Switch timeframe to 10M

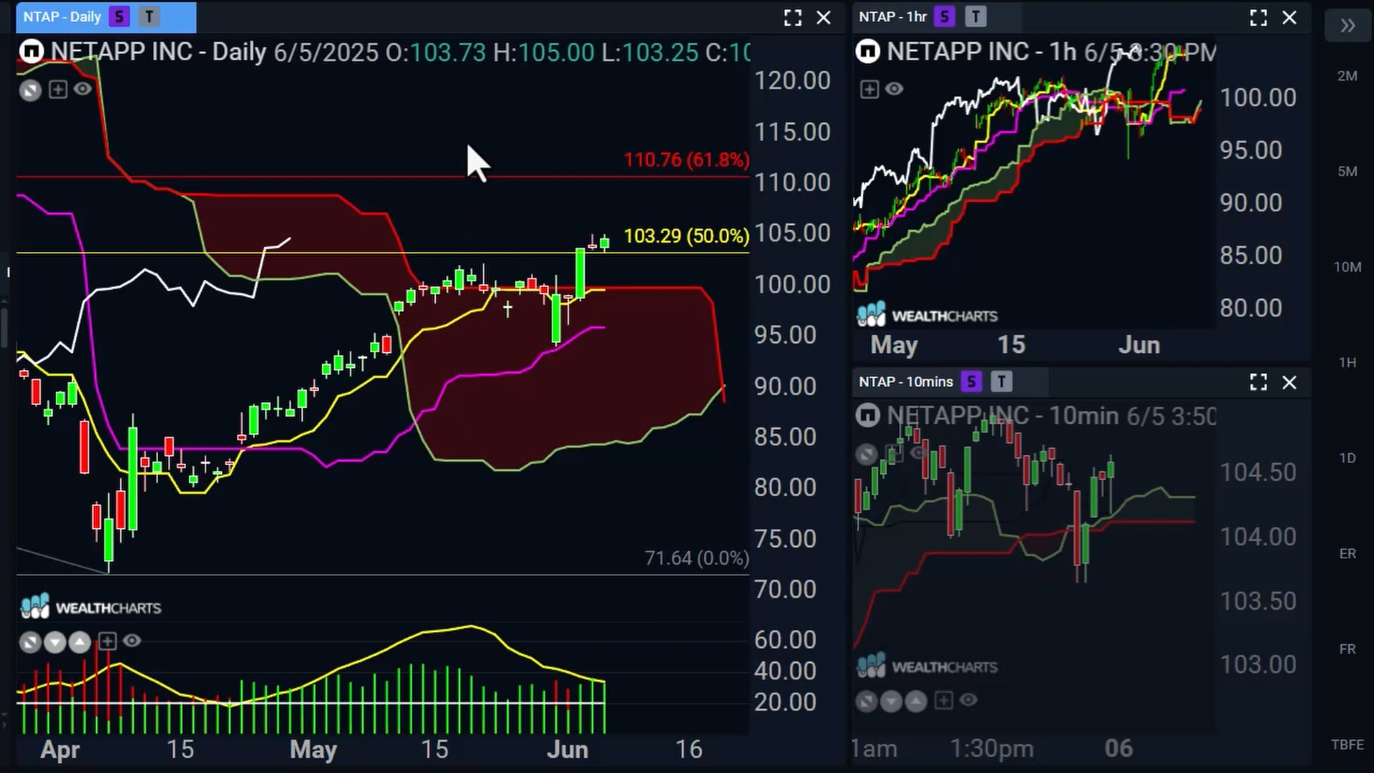1348,267
